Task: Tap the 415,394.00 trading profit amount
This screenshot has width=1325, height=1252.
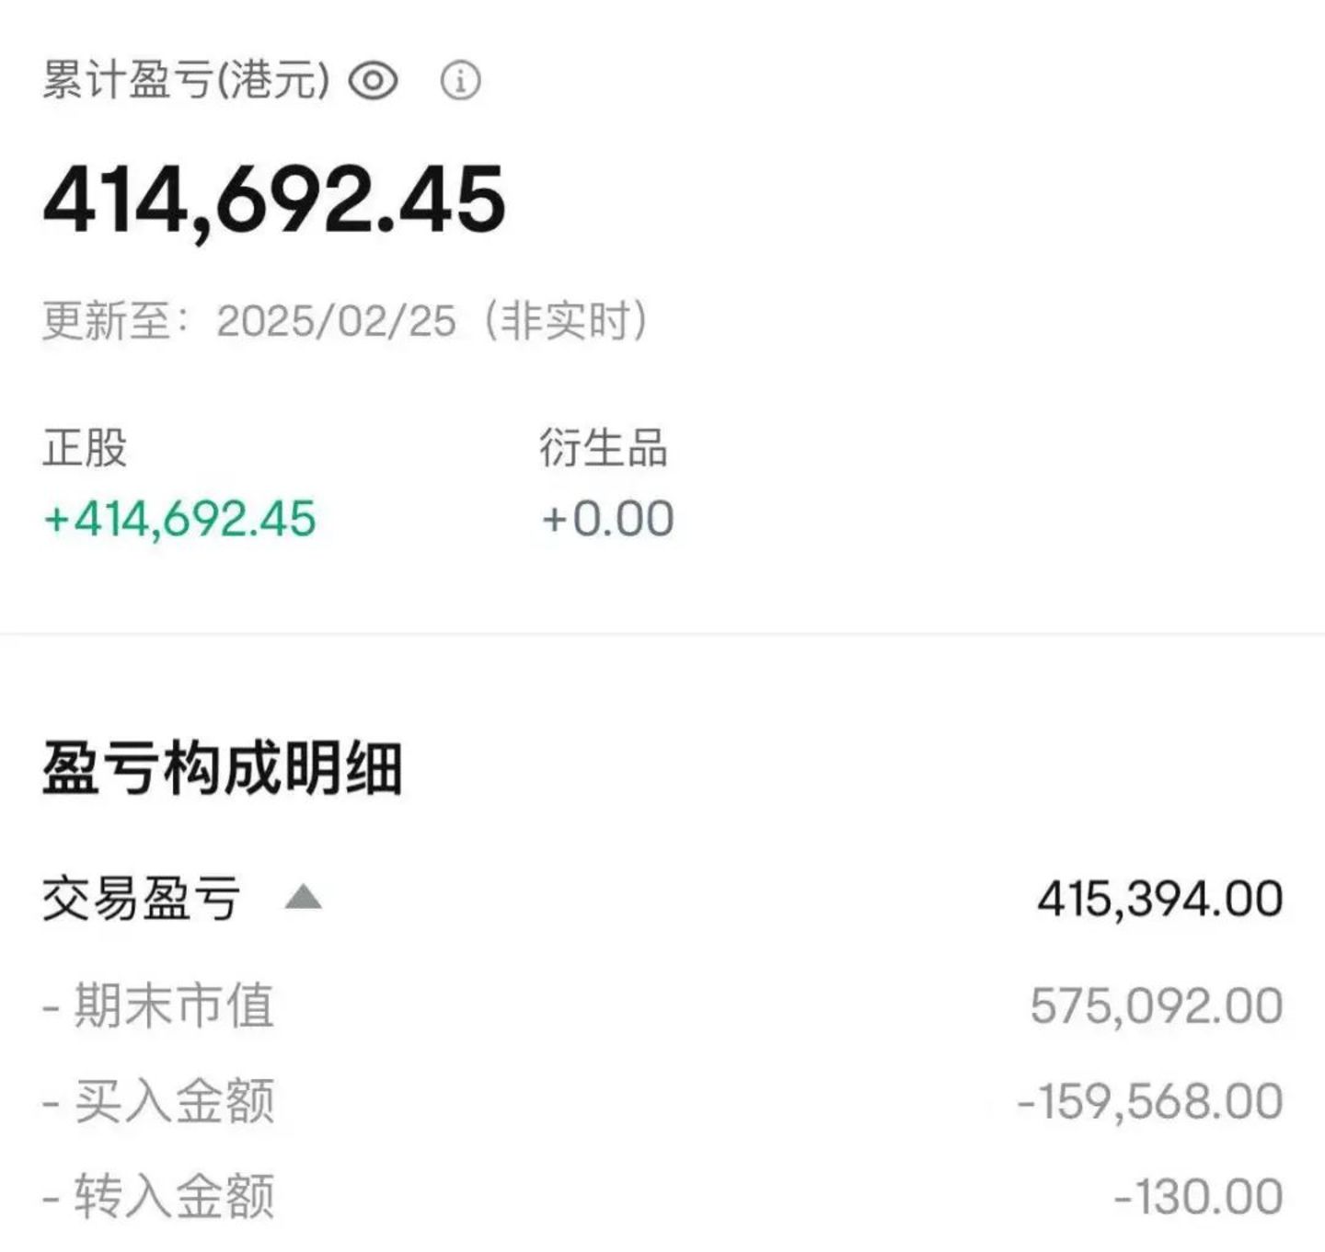Action: point(1159,899)
